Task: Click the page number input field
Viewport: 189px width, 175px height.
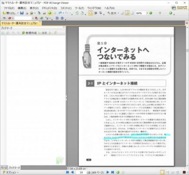Action: 81,172
